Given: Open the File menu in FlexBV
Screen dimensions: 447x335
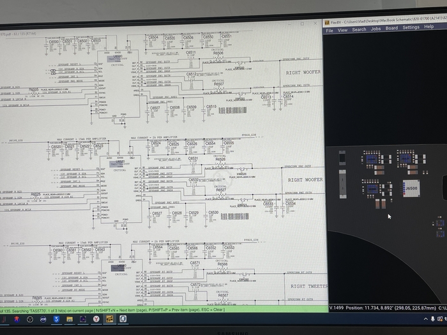Looking at the screenshot, I should pyautogui.click(x=330, y=31).
